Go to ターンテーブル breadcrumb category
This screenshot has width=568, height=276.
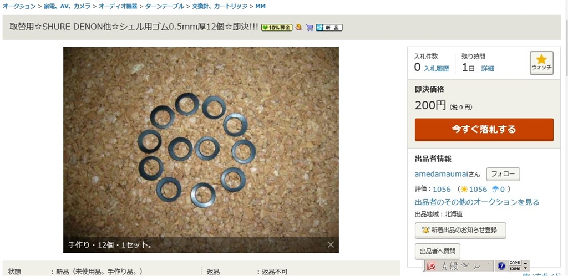coord(165,6)
